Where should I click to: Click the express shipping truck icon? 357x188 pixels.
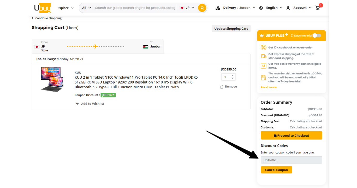point(263,56)
